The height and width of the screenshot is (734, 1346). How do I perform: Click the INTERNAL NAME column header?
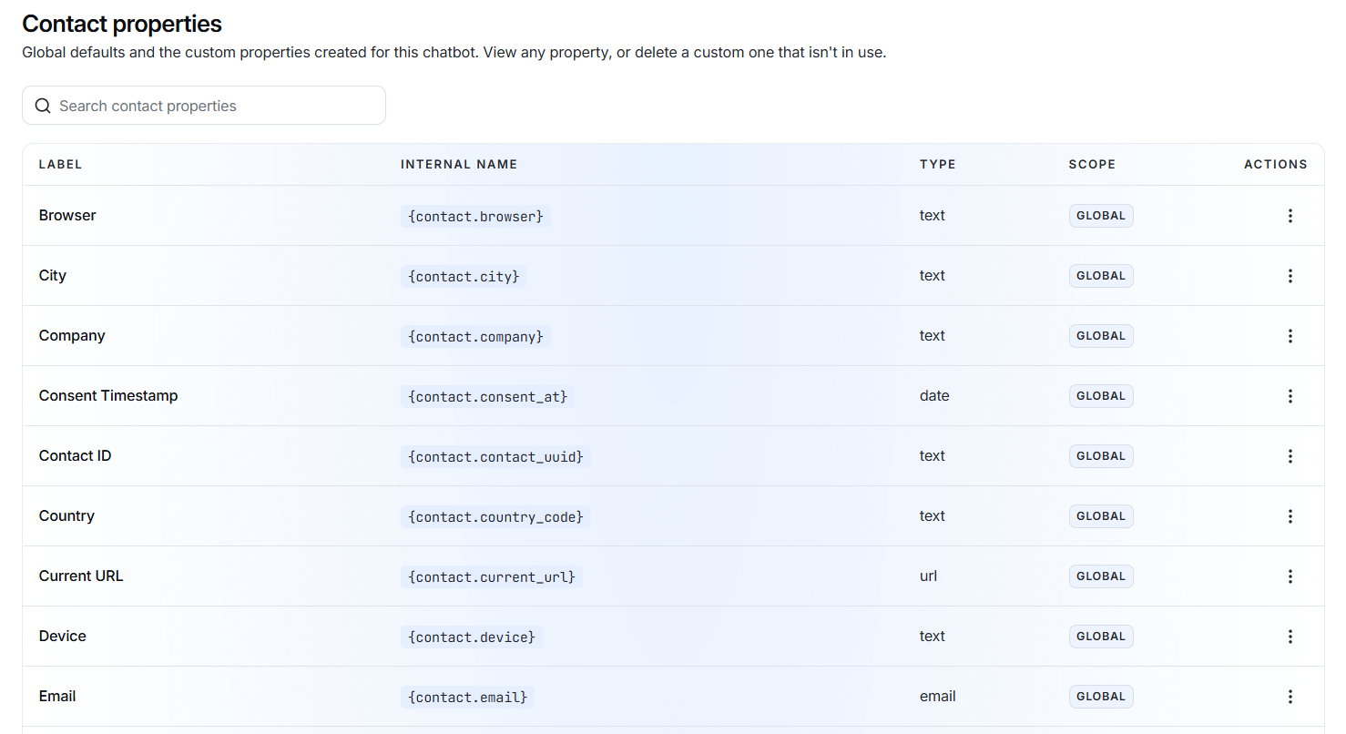click(x=459, y=165)
